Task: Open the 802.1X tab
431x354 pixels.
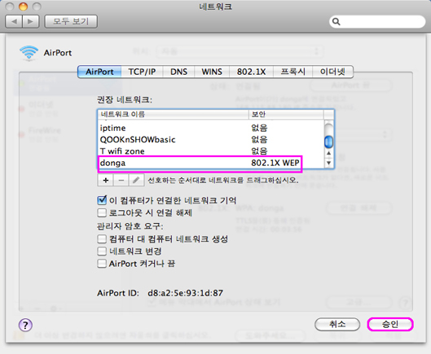Action: click(251, 72)
